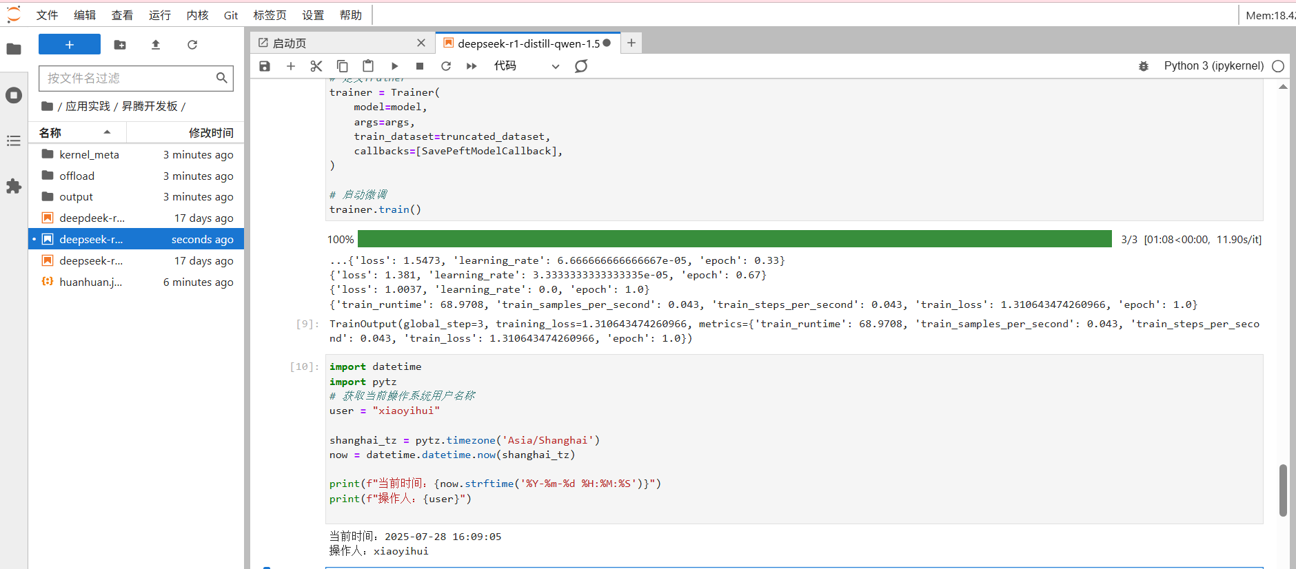
Task: Run the current cell with play icon
Action: click(394, 66)
